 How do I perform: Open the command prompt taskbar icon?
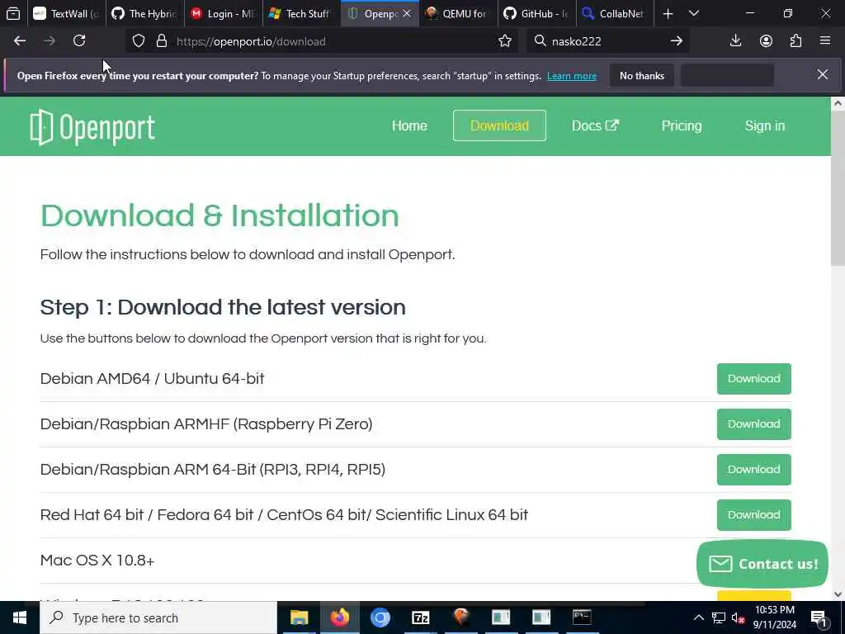coord(582,617)
